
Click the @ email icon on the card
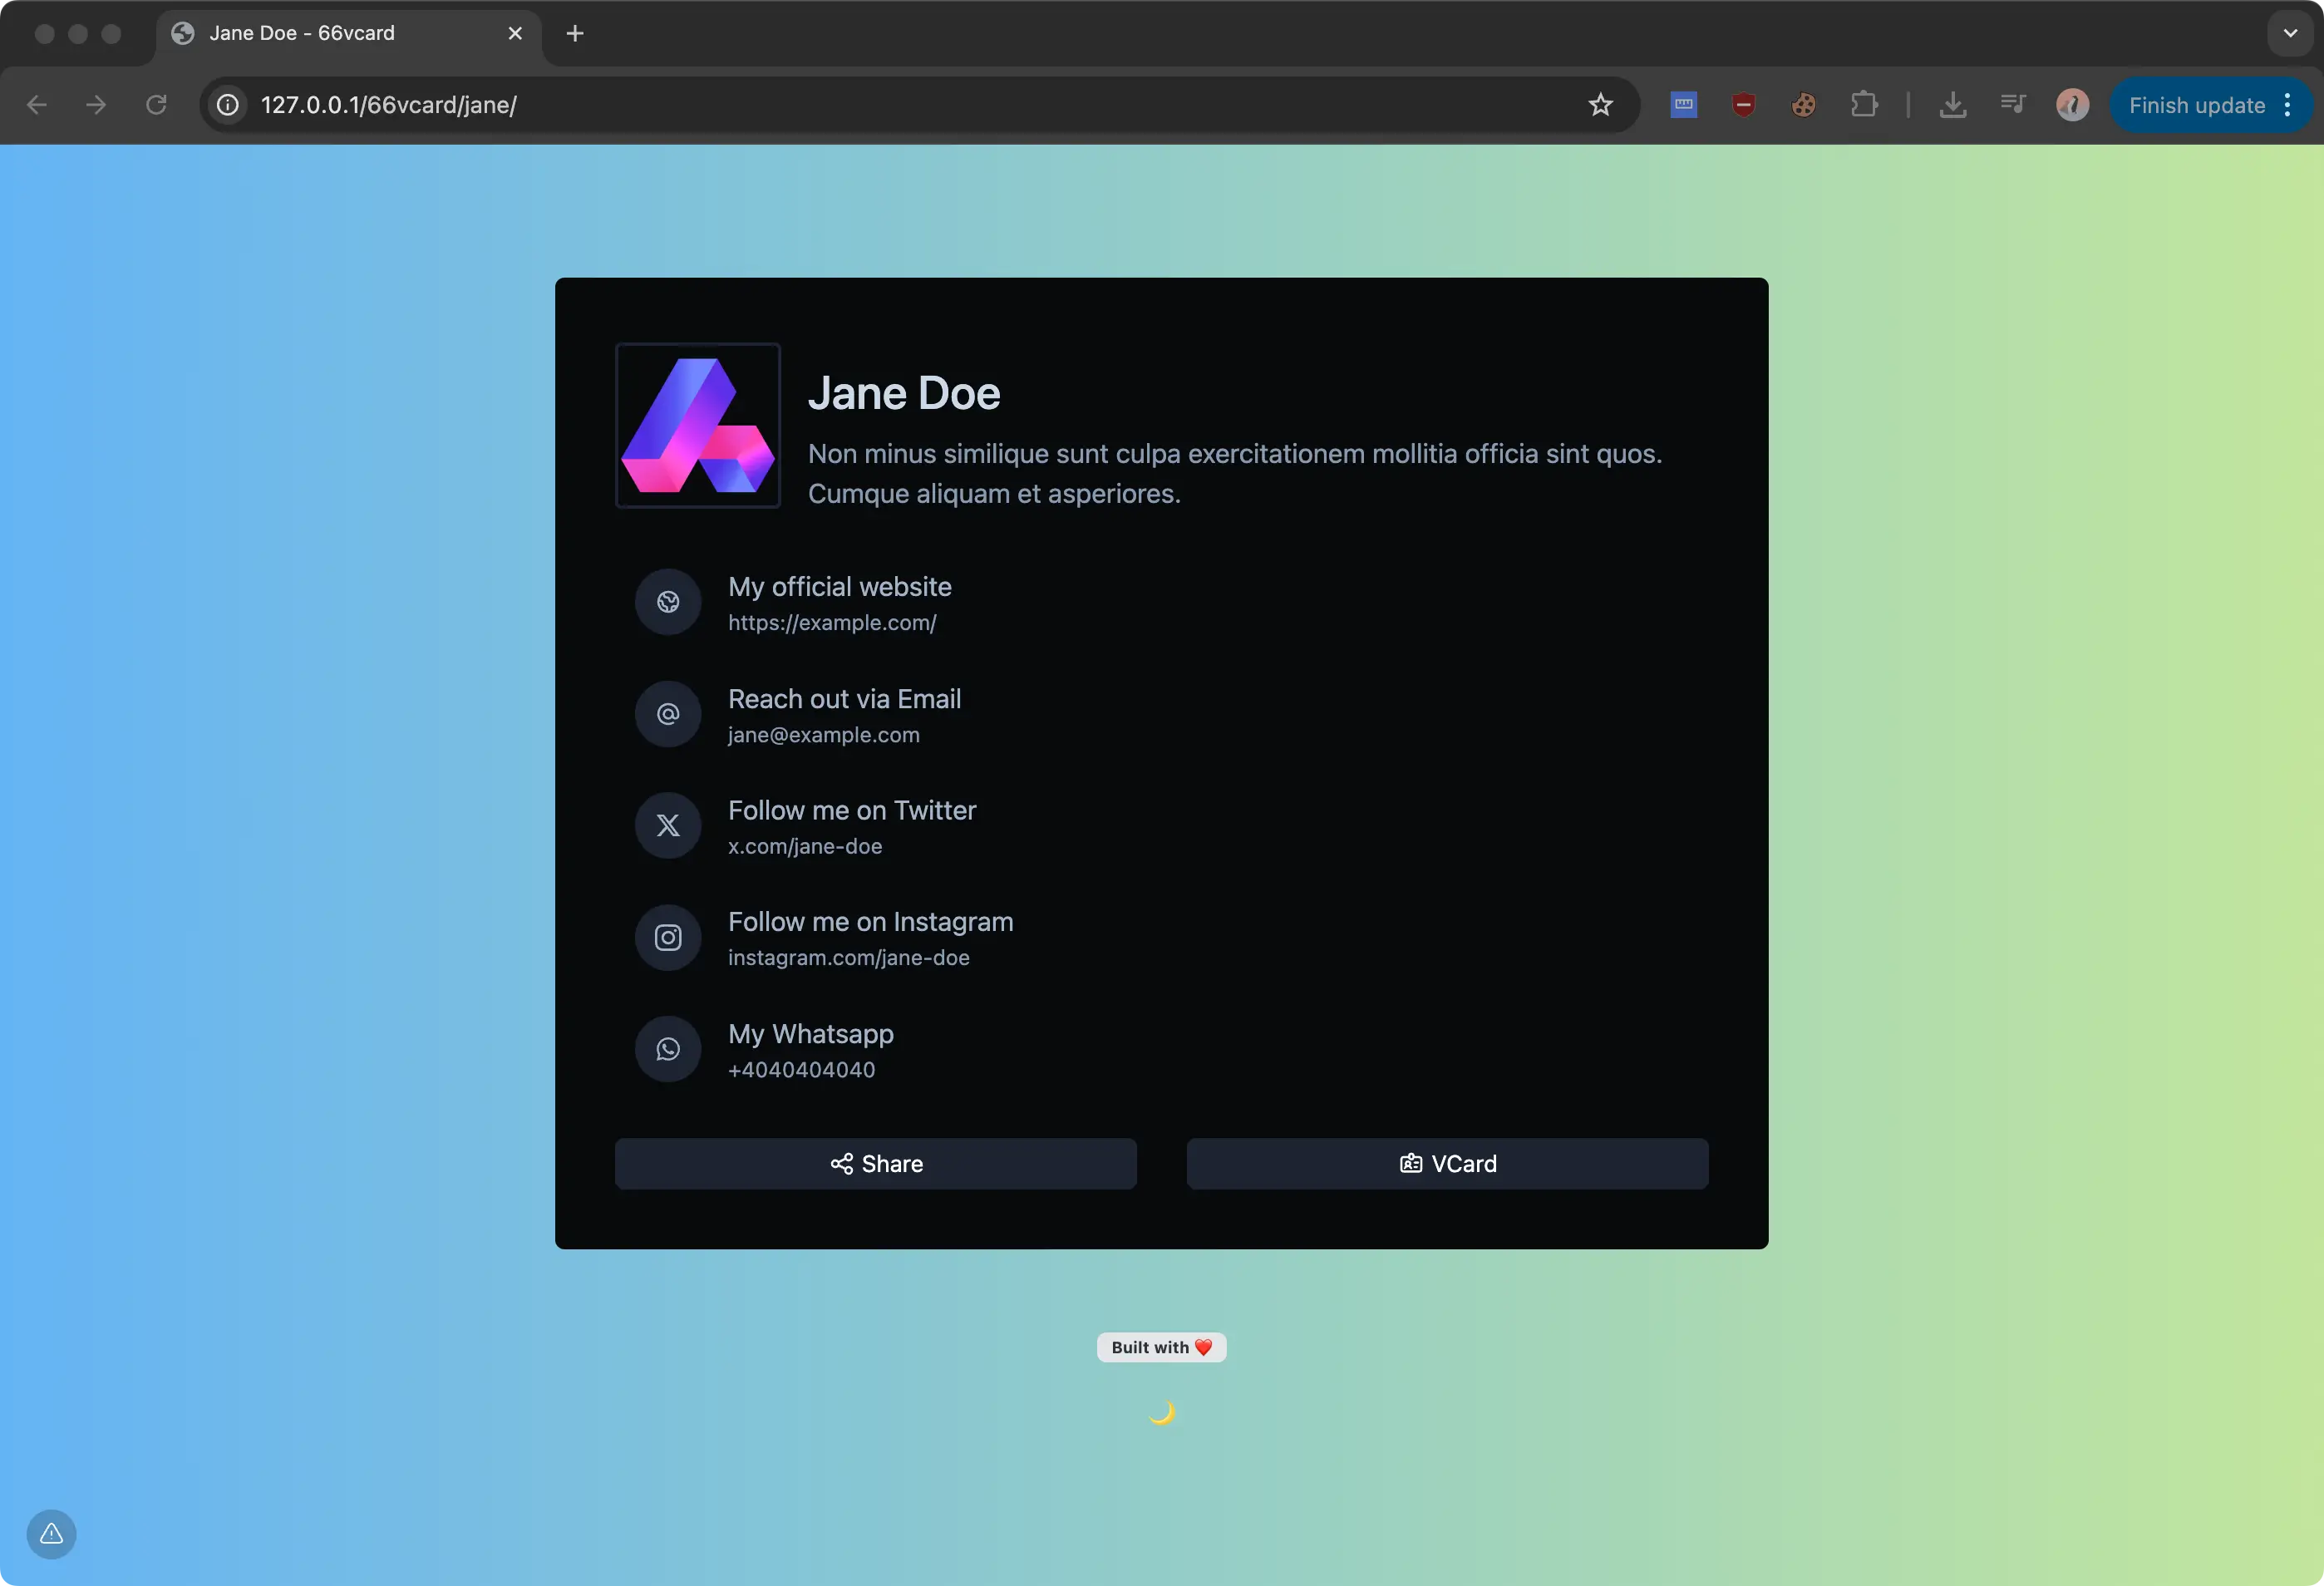click(667, 714)
